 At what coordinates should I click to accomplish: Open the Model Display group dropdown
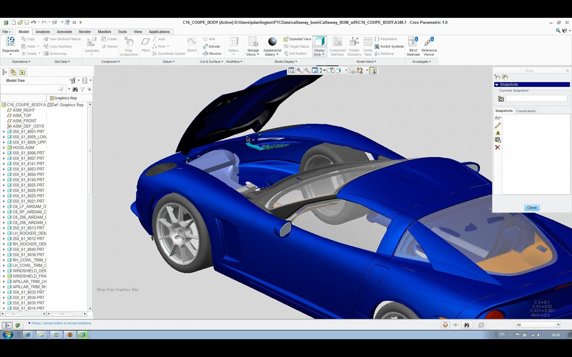(286, 61)
